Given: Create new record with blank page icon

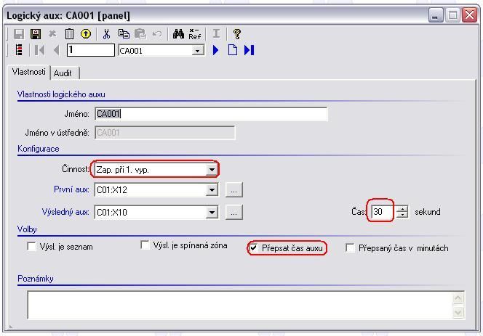Looking at the screenshot, I should tap(233, 50).
